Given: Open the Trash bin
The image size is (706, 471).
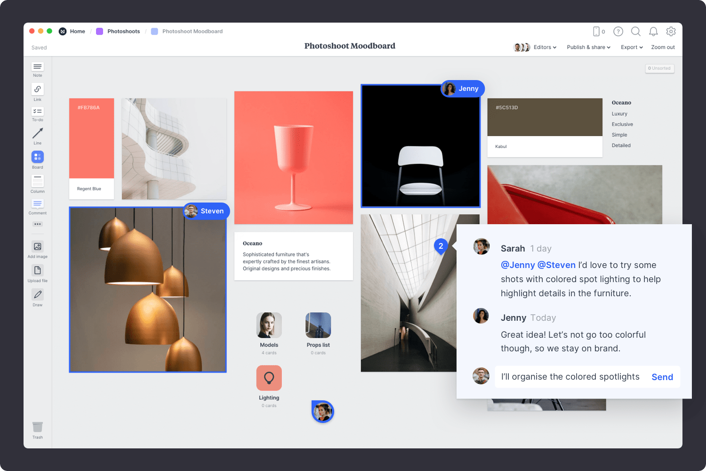Looking at the screenshot, I should coord(38,427).
